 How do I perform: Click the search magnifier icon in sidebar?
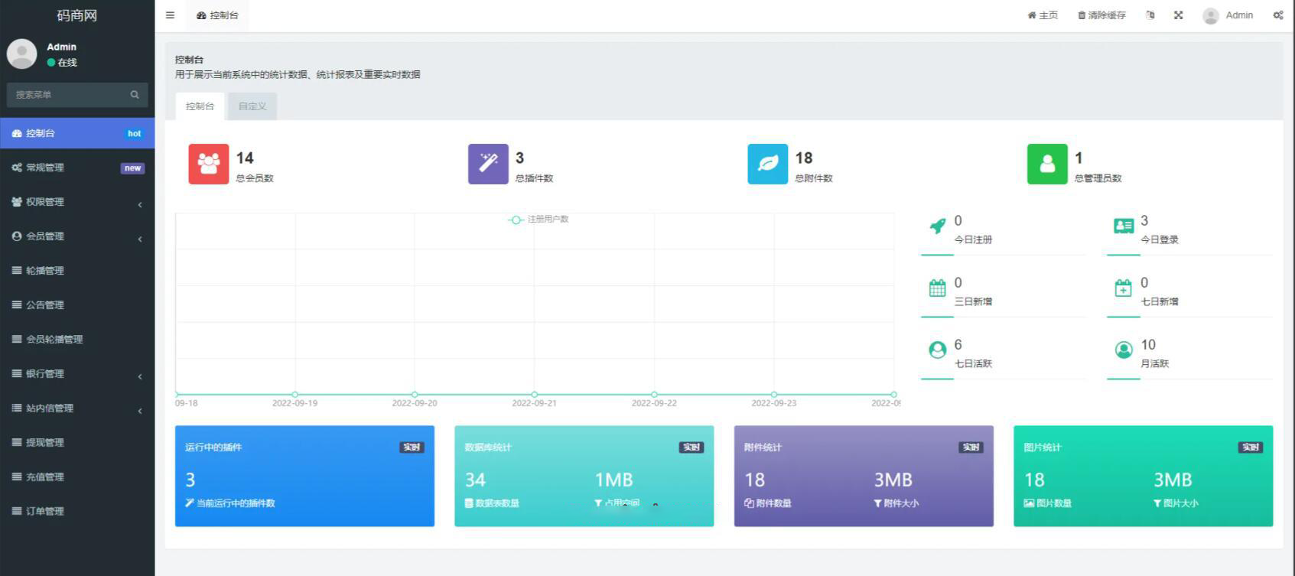[135, 95]
